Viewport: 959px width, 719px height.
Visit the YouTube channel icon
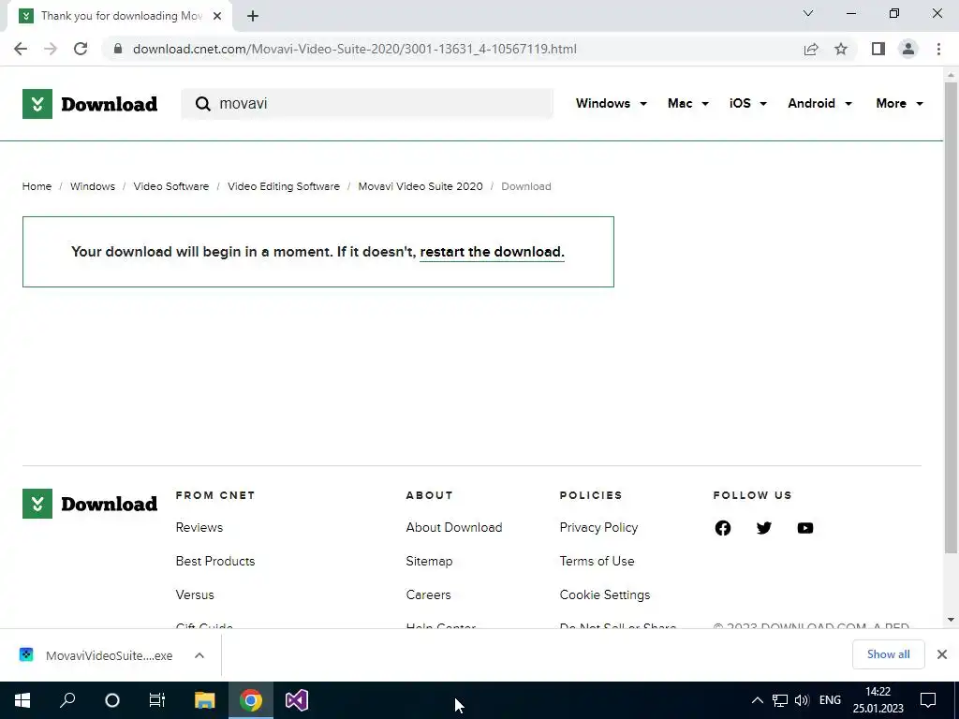coord(805,528)
